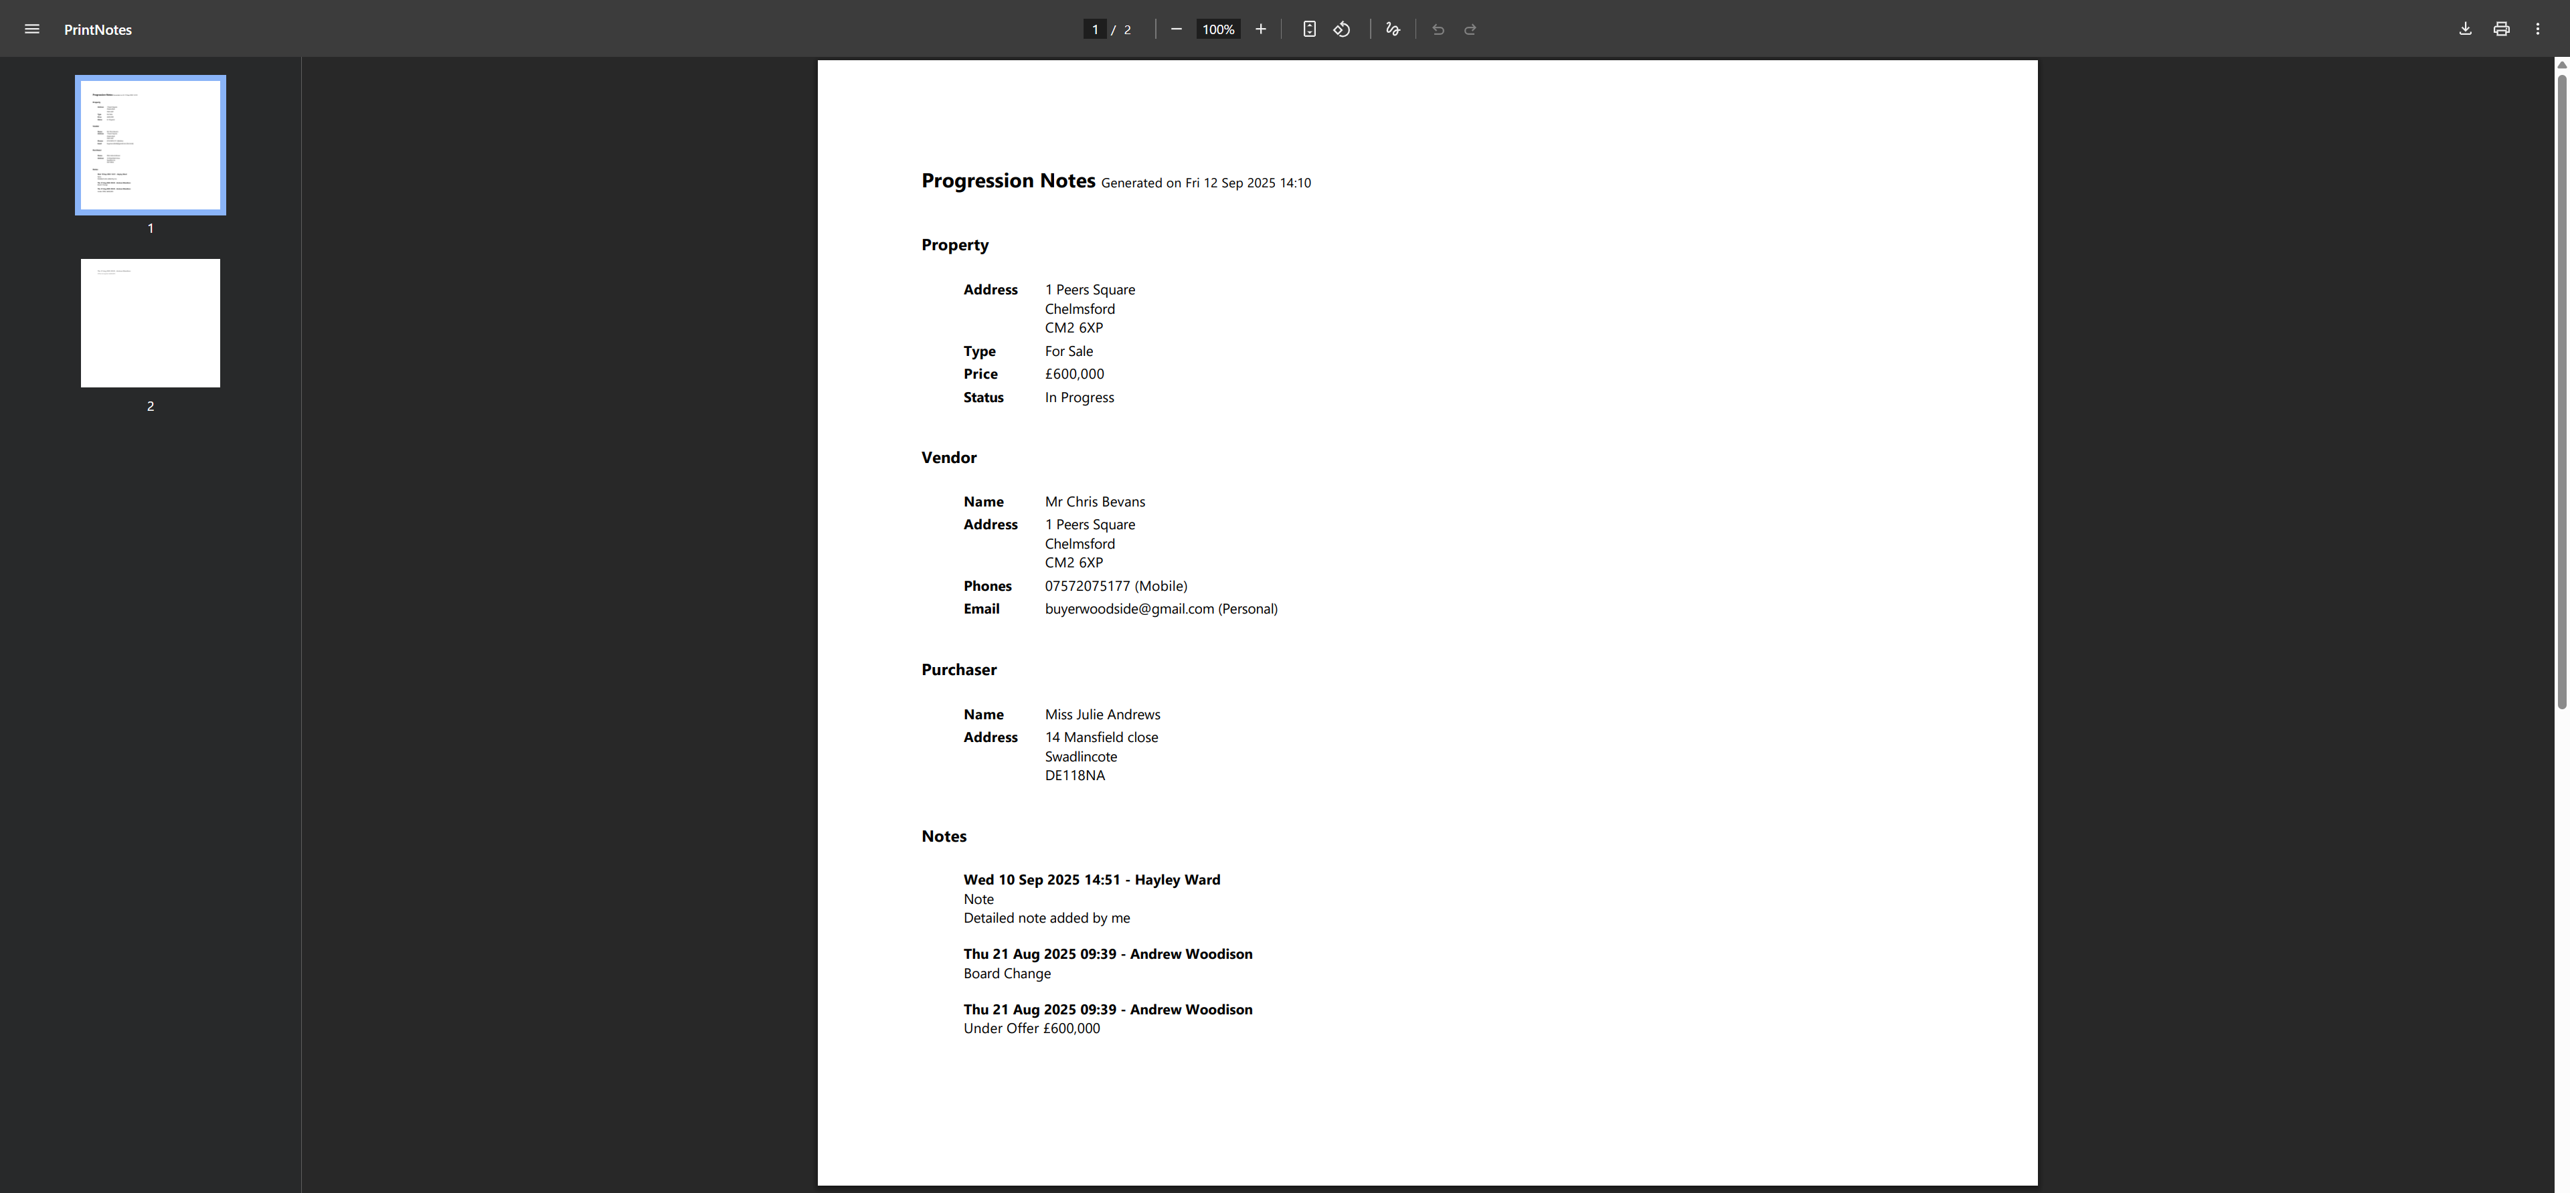Click the 'For Sale' type value
Screen dimensions: 2570x1193
pyautogui.click(x=1069, y=351)
